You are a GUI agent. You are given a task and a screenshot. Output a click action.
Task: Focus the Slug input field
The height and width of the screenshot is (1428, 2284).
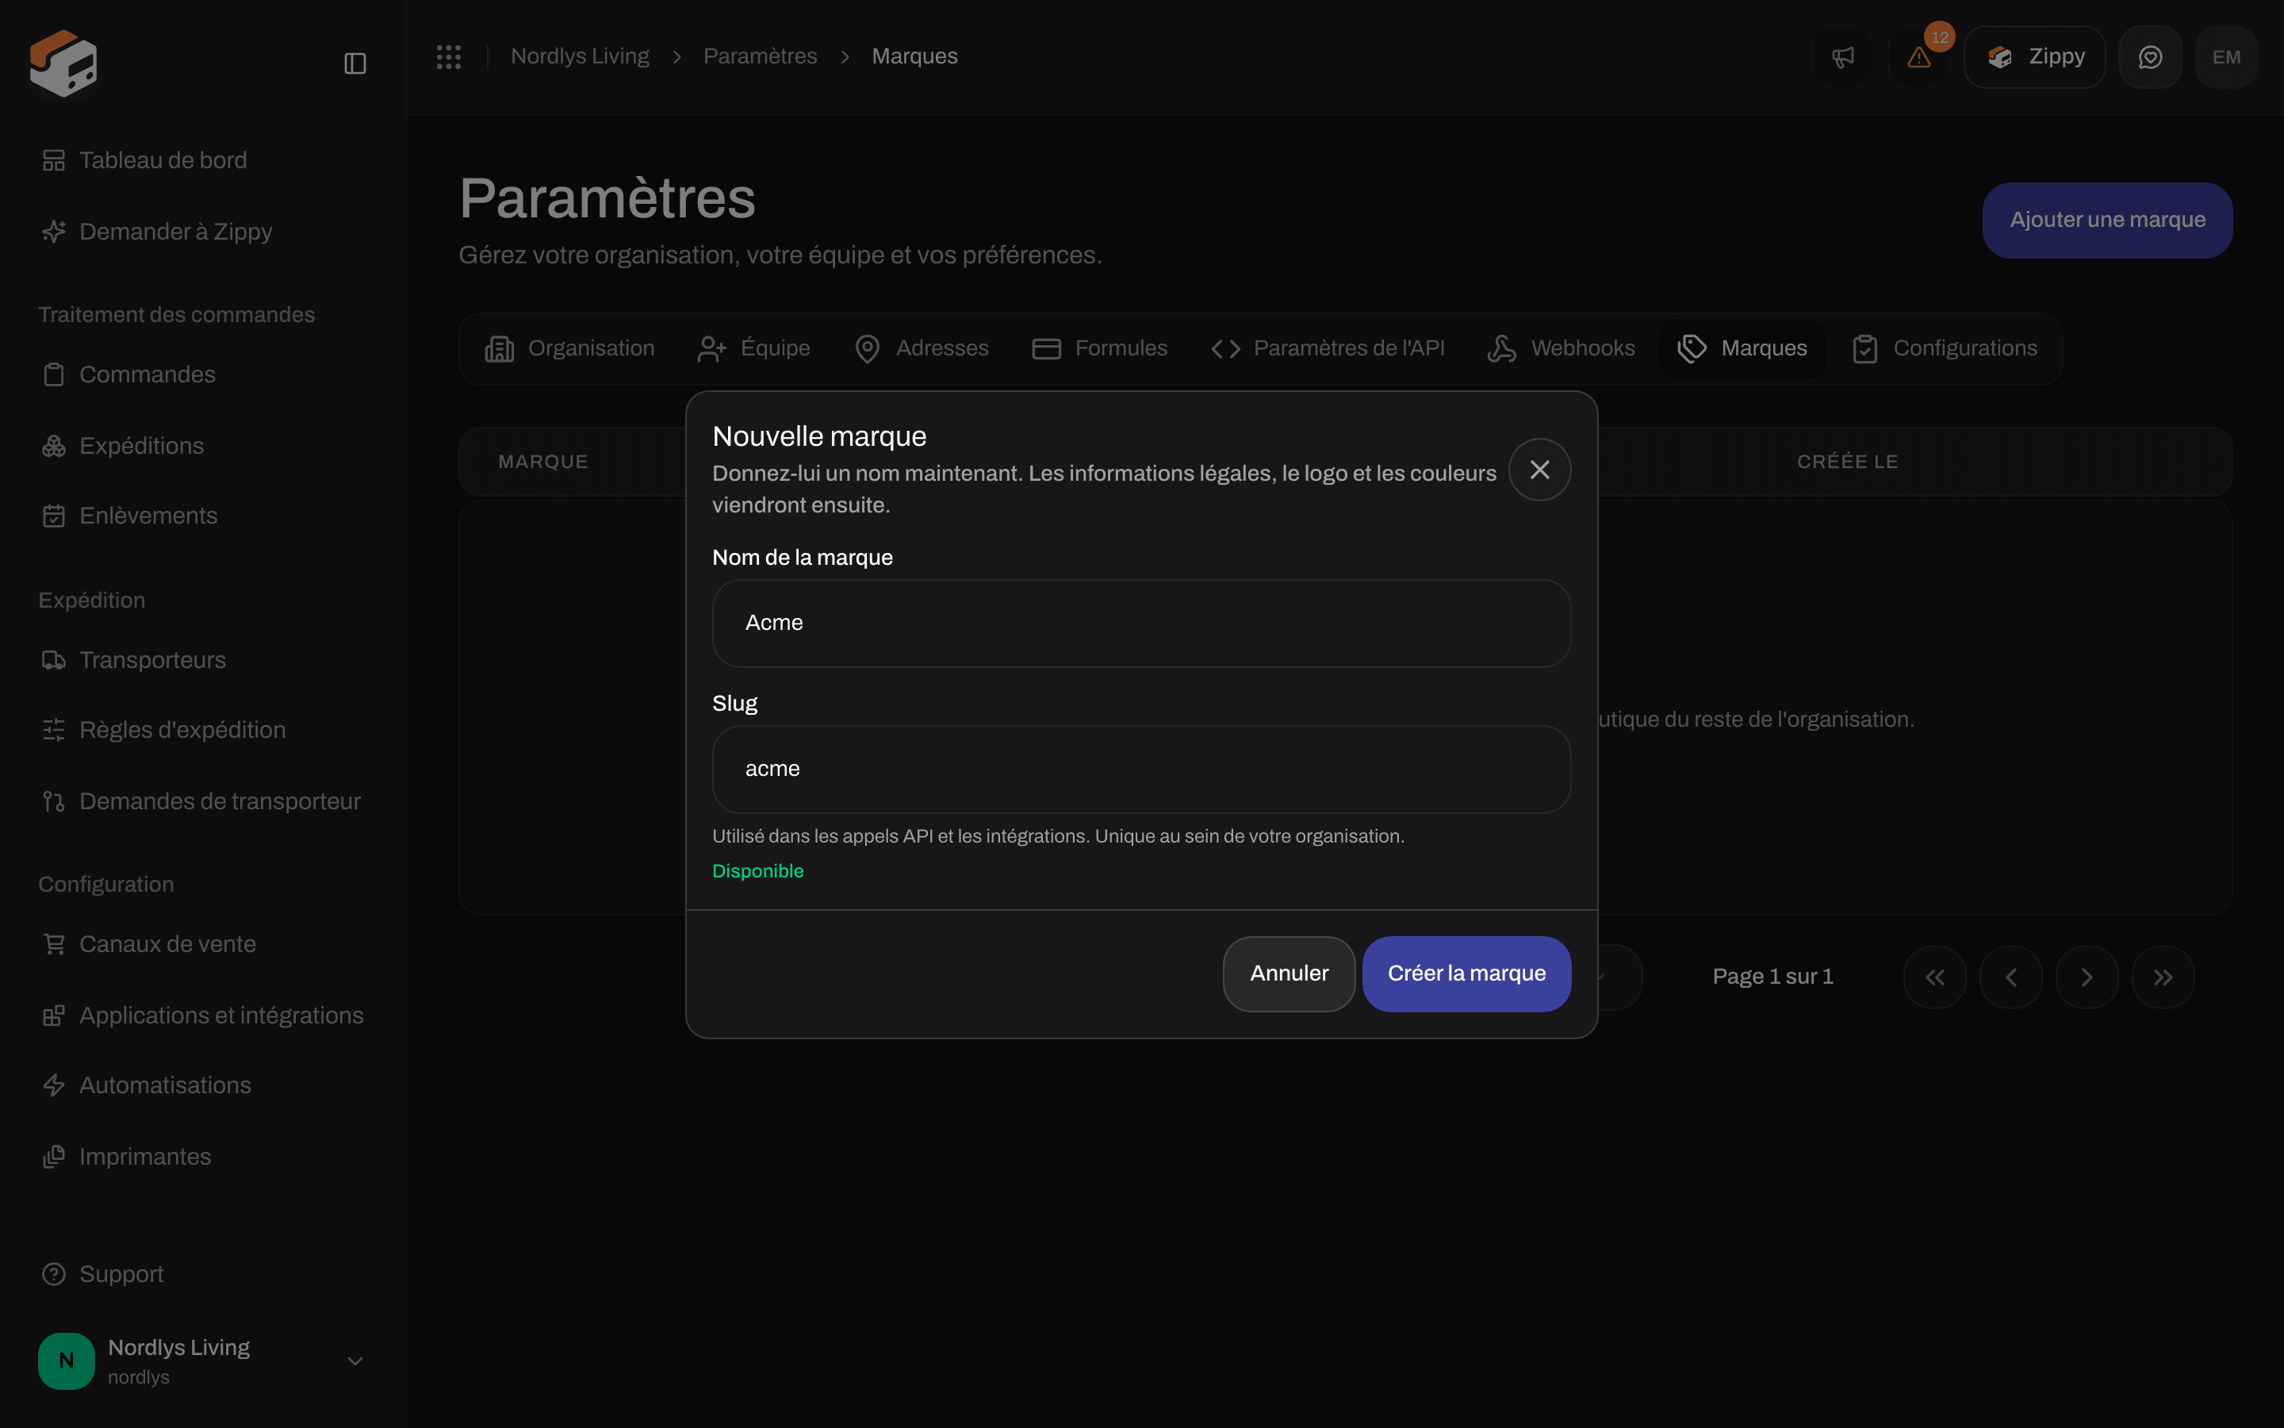(x=1141, y=769)
